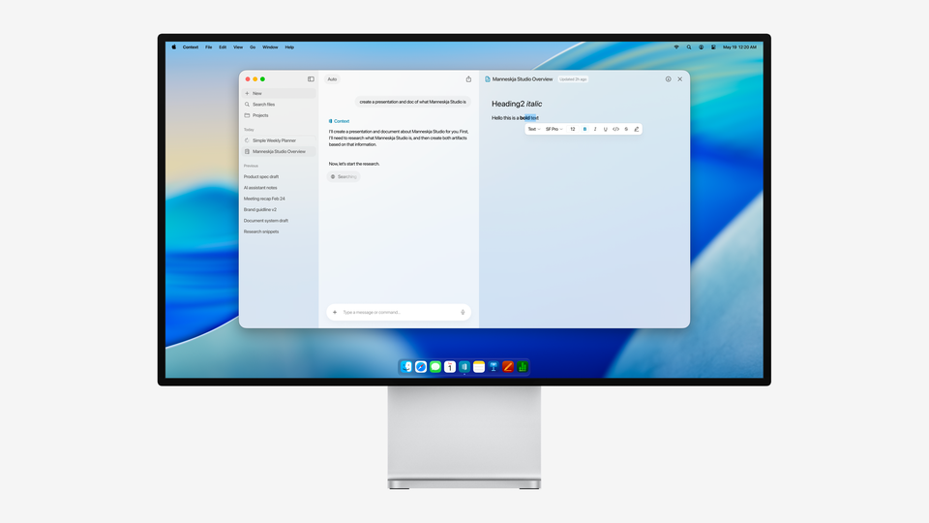Open Notes from the dock
The width and height of the screenshot is (929, 523).
479,367
